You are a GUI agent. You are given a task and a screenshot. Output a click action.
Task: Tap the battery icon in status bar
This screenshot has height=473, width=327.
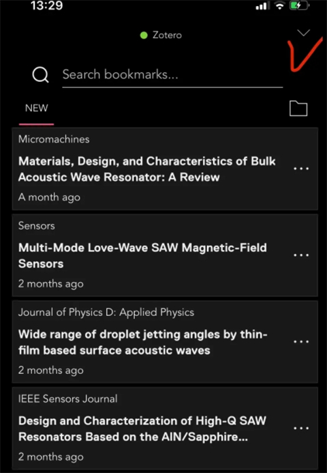[298, 5]
